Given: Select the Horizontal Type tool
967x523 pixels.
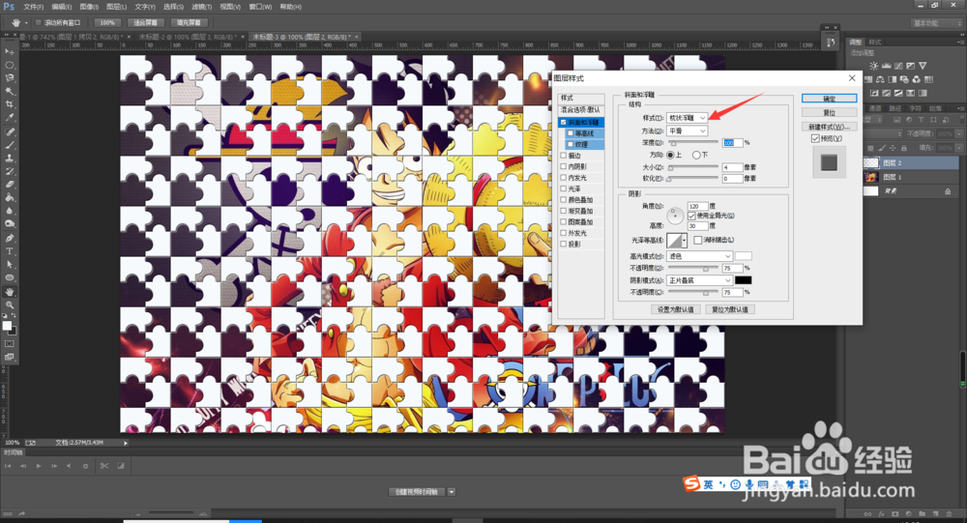Looking at the screenshot, I should pos(10,251).
